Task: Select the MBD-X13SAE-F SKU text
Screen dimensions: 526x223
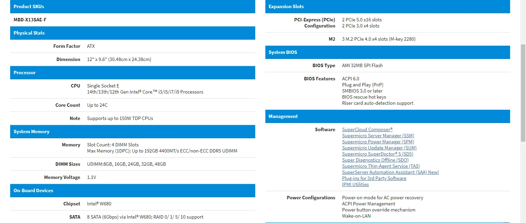Action: tap(30, 20)
